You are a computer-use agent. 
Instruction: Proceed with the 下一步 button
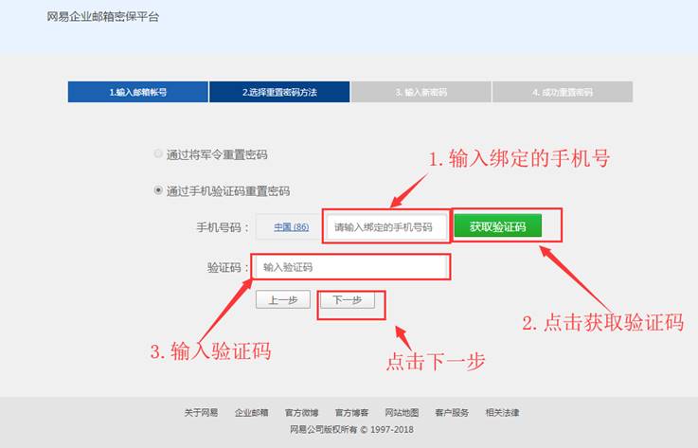pos(348,299)
